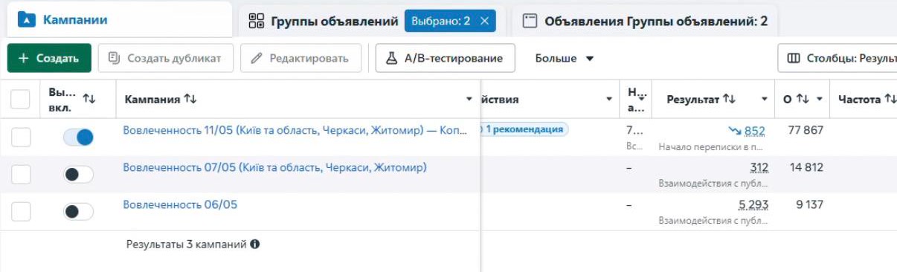Image resolution: width=897 pixels, height=272 pixels.
Task: Click the green Создать button
Action: (x=49, y=58)
